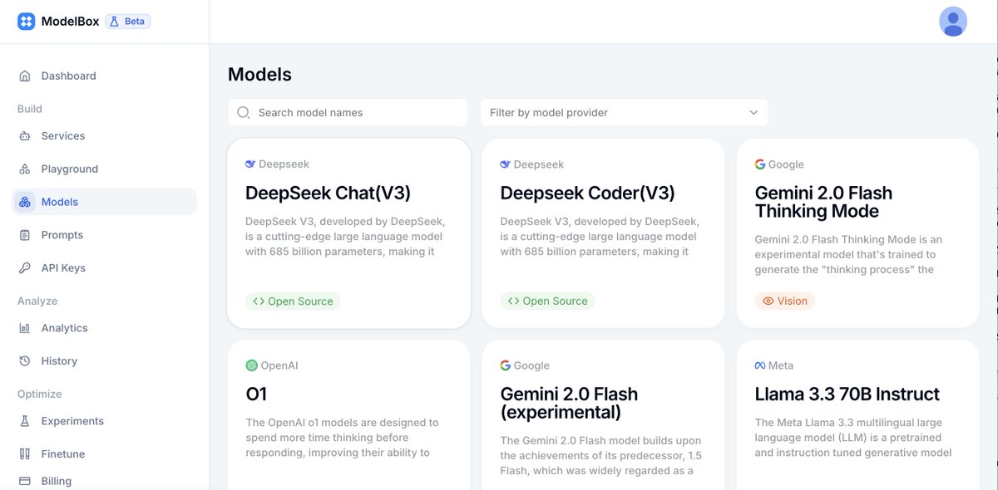Click the Build section label
The width and height of the screenshot is (998, 490).
30,109
